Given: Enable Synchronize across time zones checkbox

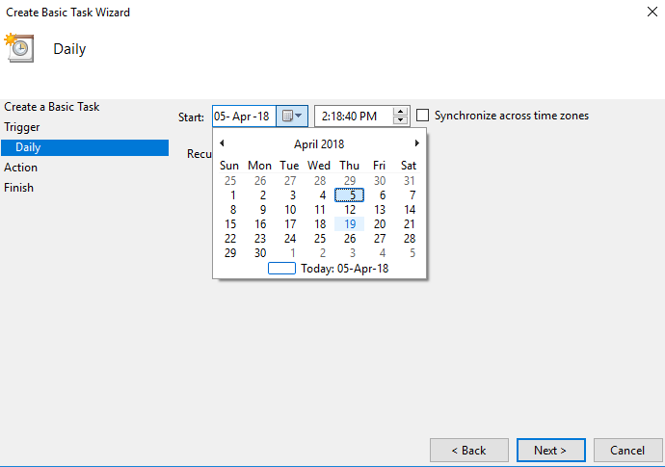Looking at the screenshot, I should click(422, 116).
